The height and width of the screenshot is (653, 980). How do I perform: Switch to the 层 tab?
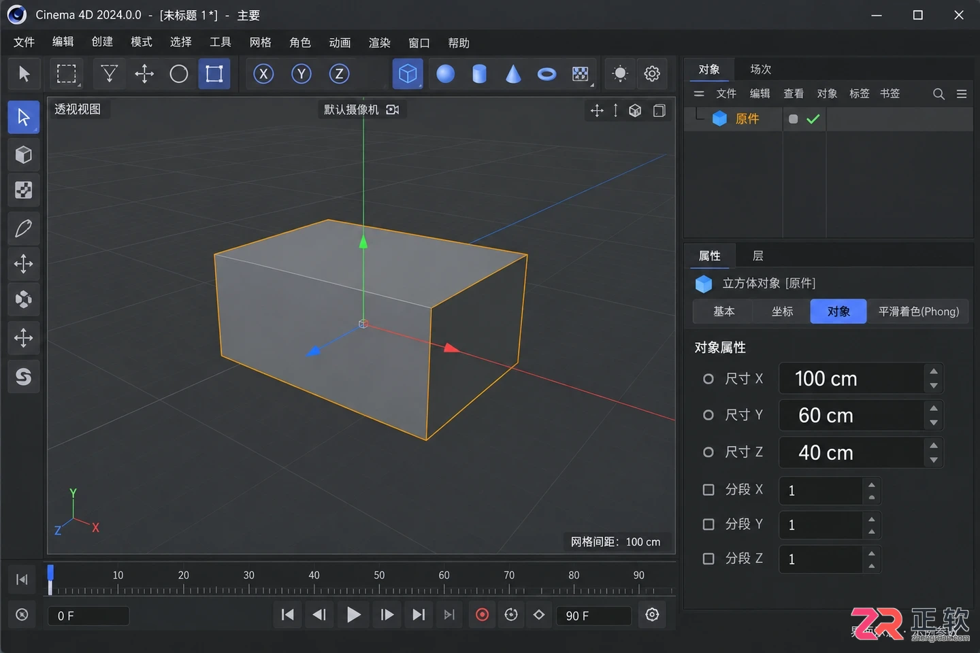click(757, 256)
